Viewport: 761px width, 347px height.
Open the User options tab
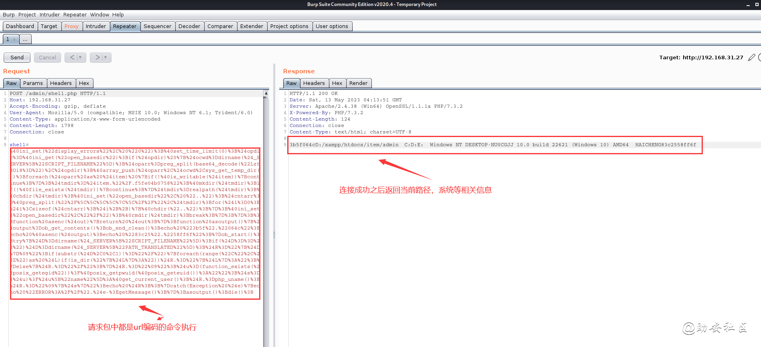coord(332,26)
